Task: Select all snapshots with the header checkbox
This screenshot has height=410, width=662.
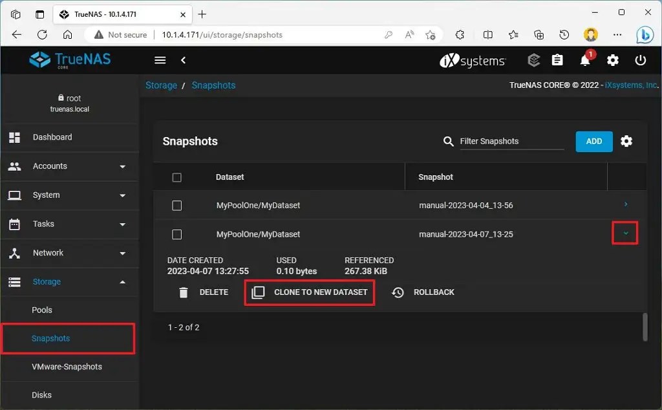Action: pyautogui.click(x=177, y=177)
